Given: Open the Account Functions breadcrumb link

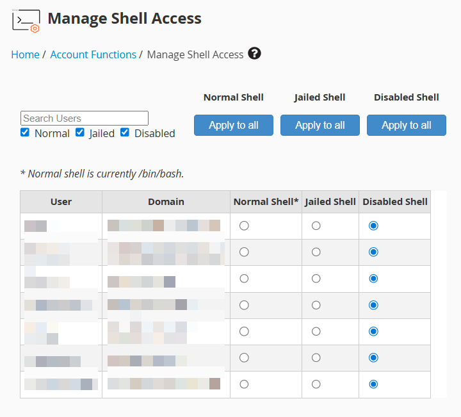Looking at the screenshot, I should point(93,54).
